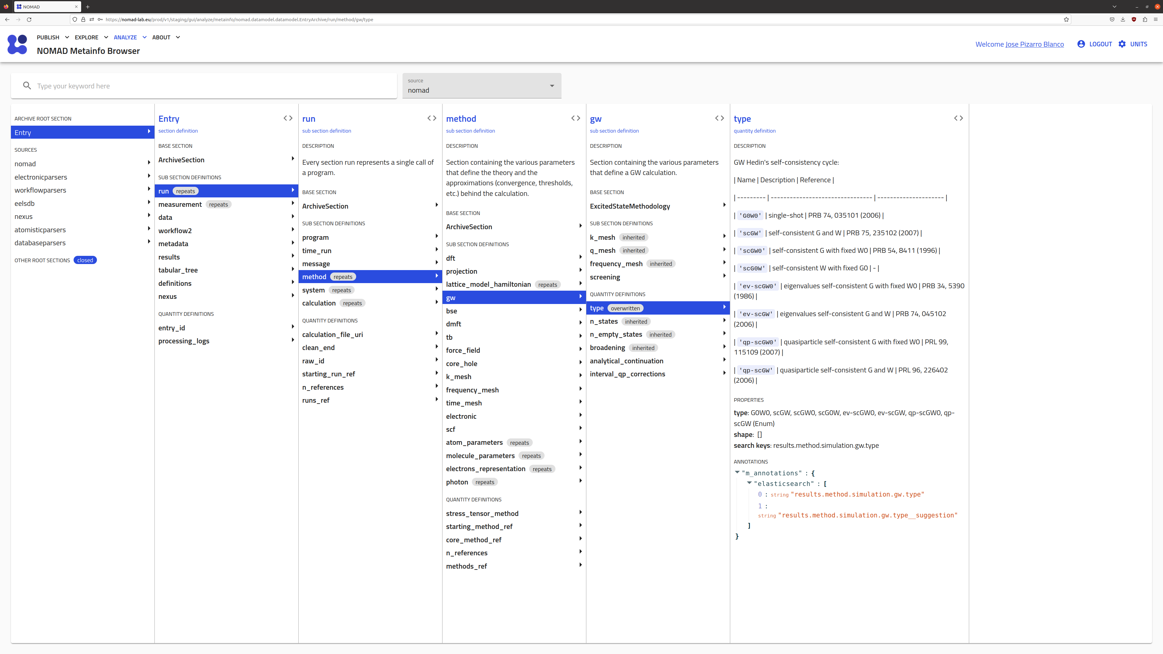
Task: Click the Pocket save icon in toolbar
Action: (1112, 19)
